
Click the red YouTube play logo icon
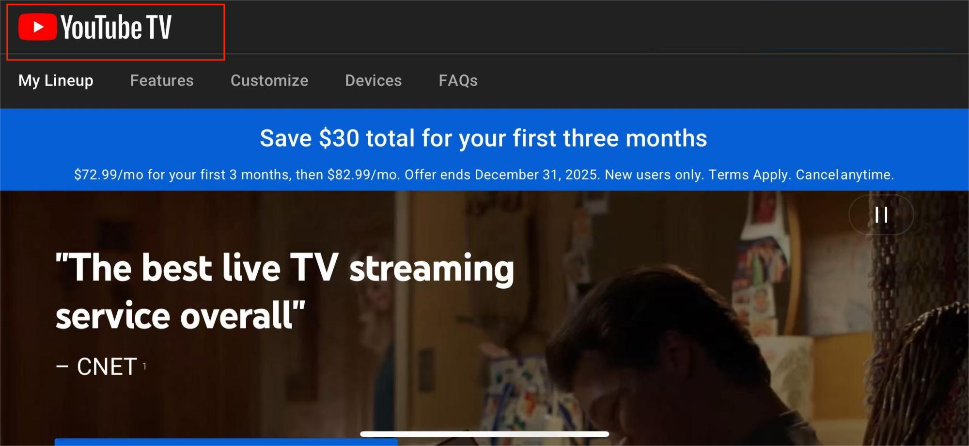point(37,27)
